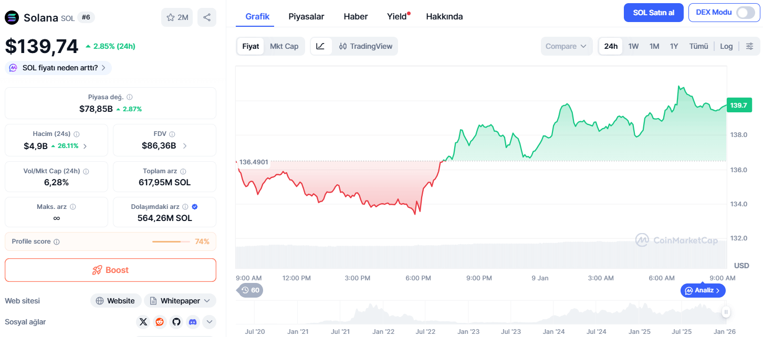Open the Haber tab
This screenshot has height=337, width=763.
click(356, 16)
